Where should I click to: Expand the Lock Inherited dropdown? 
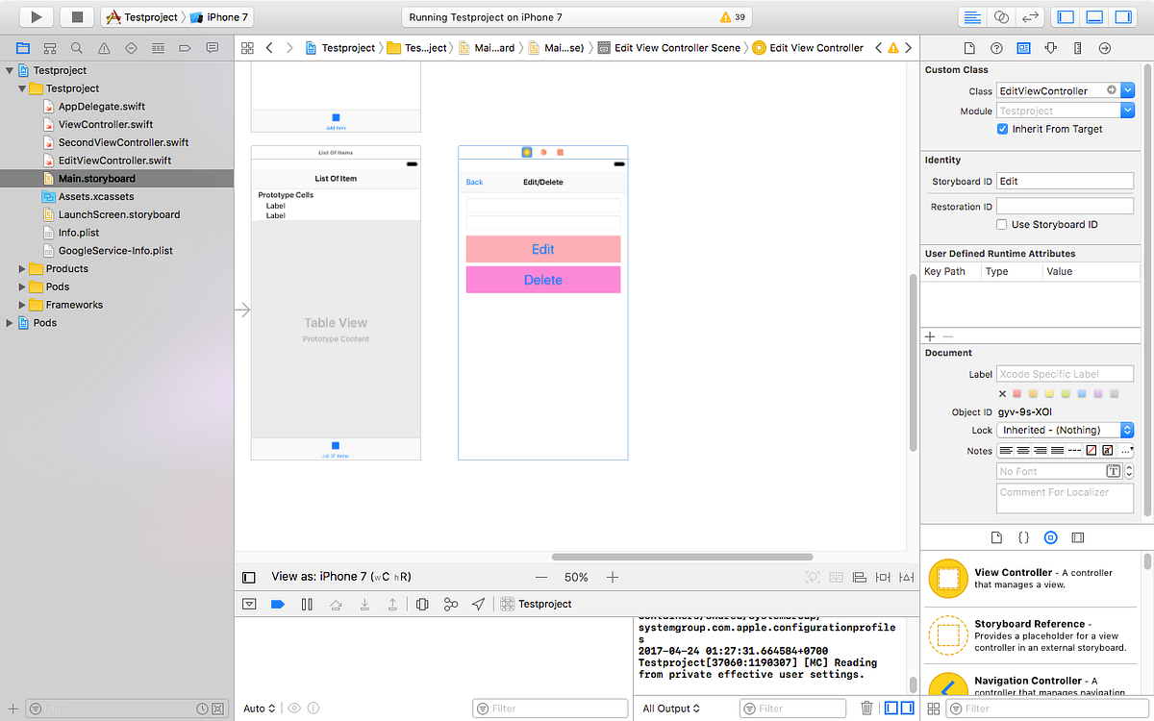coord(1126,430)
